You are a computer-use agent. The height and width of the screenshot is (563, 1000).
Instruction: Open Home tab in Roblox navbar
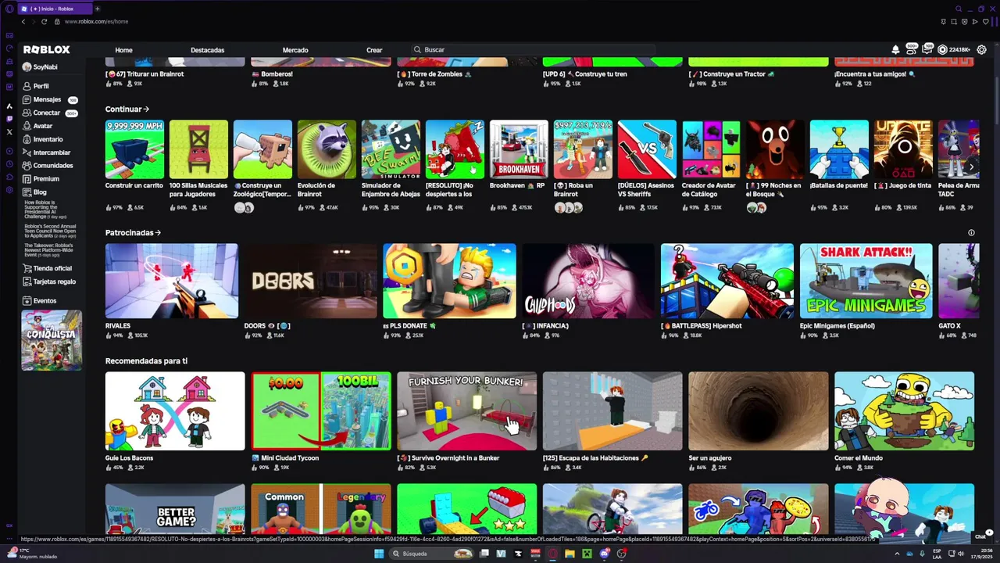coord(123,50)
